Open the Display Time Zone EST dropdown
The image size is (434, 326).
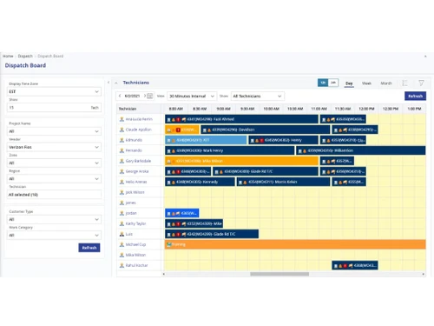[54, 91]
